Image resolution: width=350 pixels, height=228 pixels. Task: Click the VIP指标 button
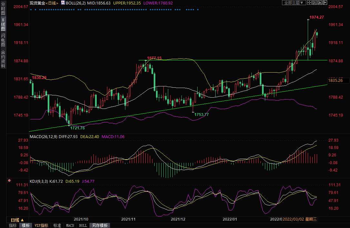coord(41,225)
